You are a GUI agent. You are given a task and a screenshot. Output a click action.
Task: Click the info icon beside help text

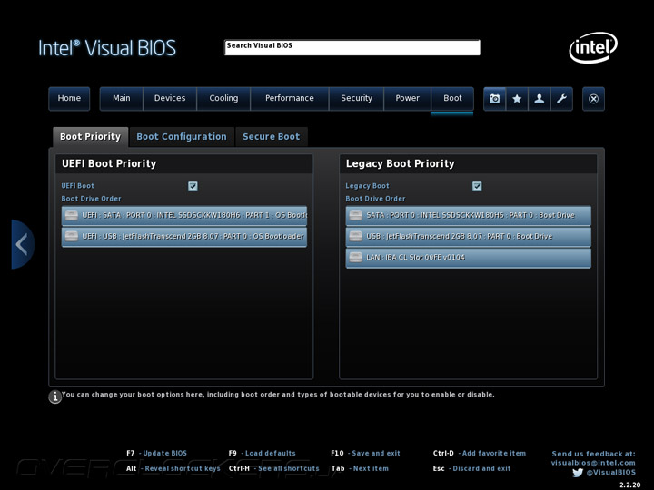tap(55, 397)
